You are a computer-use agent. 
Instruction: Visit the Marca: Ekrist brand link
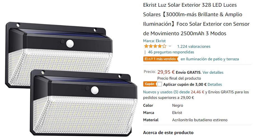click(x=154, y=41)
